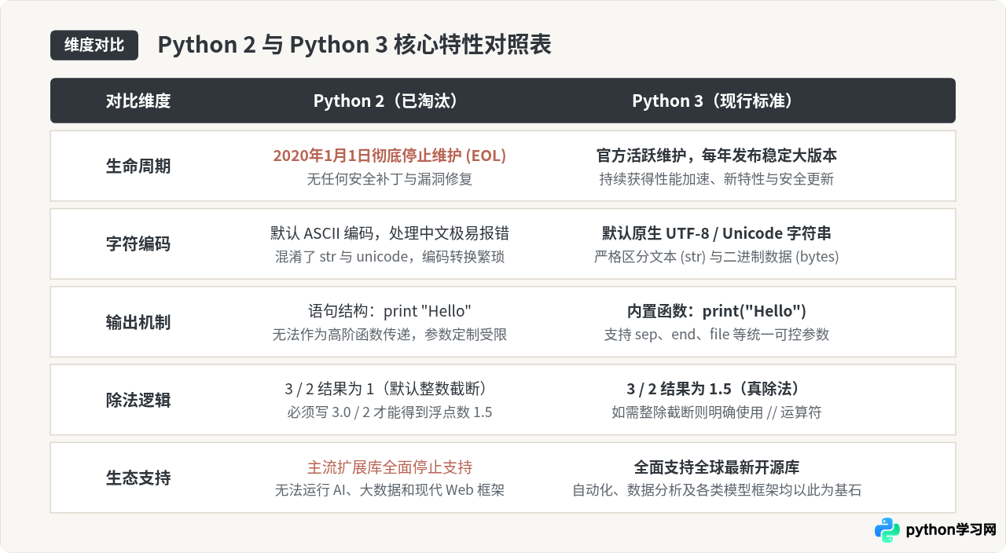Click '内置函数：print("Hello")' text
The height and width of the screenshot is (553, 1006).
(x=716, y=311)
